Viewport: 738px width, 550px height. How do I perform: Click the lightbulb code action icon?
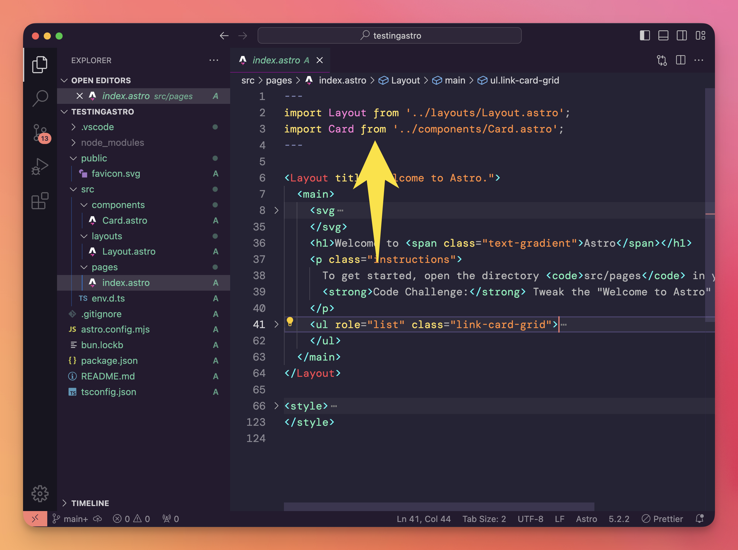click(290, 322)
